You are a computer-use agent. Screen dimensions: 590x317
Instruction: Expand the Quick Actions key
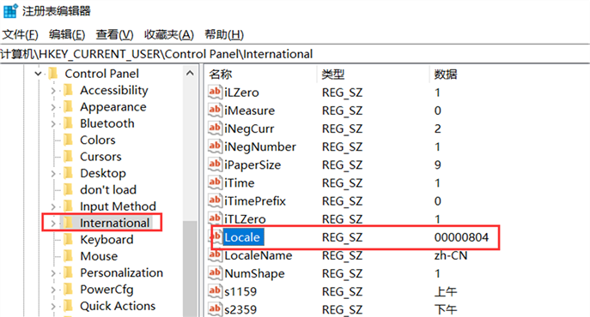(53, 306)
